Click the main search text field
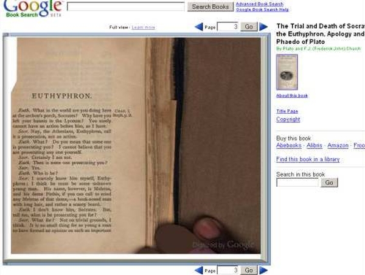Screen dimensions: 365x275 (x=125, y=7)
